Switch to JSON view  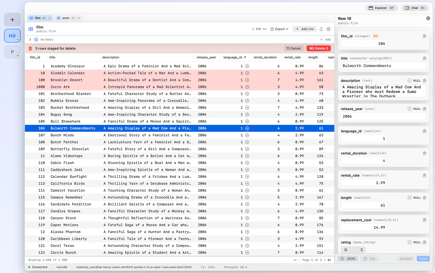[x=348, y=259]
